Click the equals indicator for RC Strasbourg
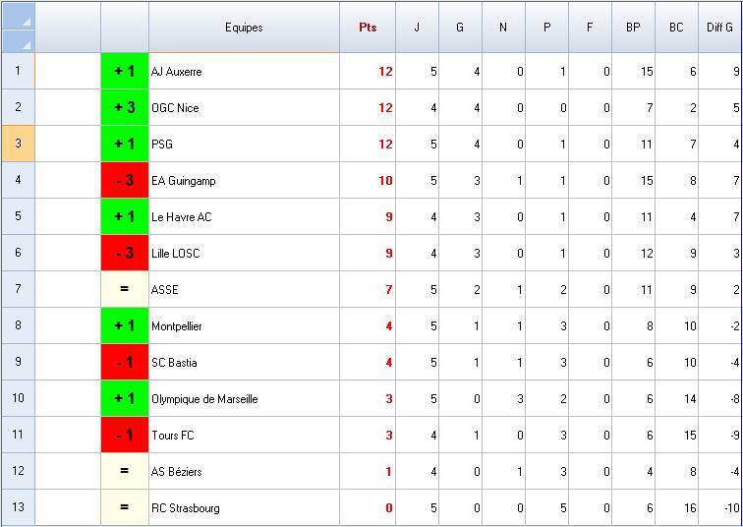743x527 pixels. [124, 508]
